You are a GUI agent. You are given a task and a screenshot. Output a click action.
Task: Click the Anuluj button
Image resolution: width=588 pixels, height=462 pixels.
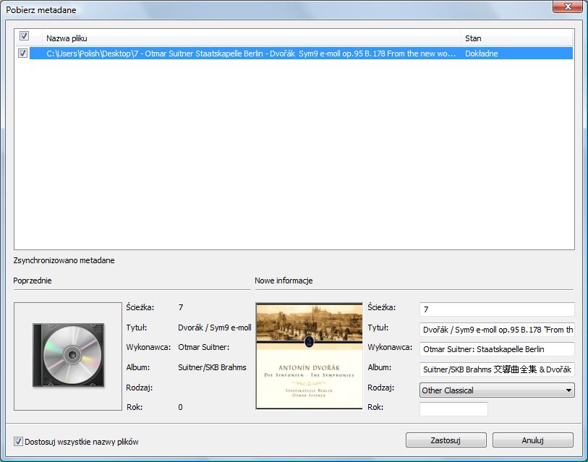pyautogui.click(x=532, y=440)
